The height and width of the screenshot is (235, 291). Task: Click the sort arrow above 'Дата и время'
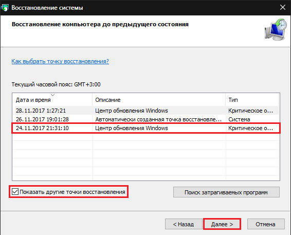click(x=53, y=95)
